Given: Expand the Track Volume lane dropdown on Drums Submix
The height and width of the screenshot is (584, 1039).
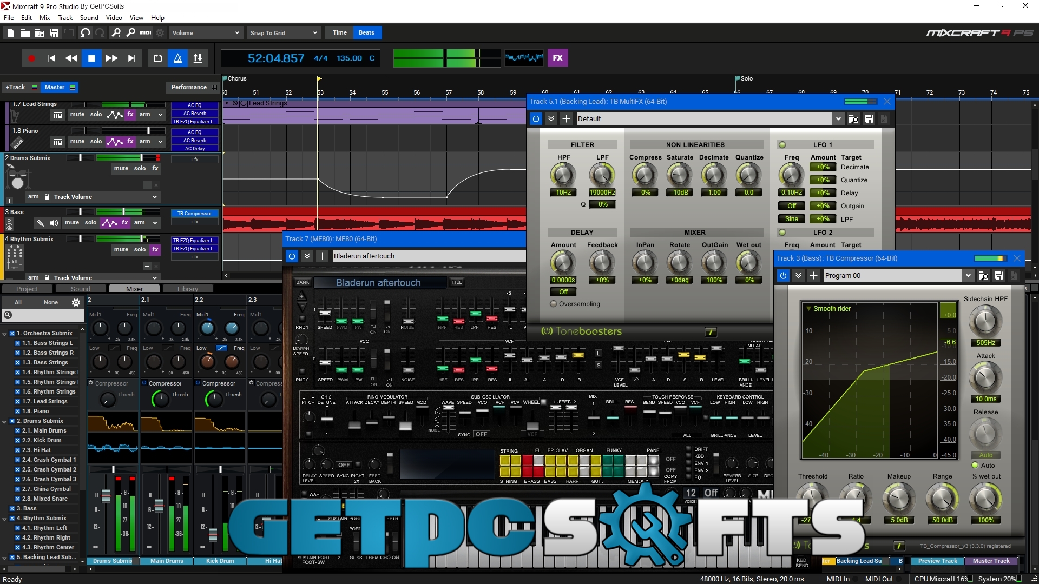Looking at the screenshot, I should coord(155,197).
